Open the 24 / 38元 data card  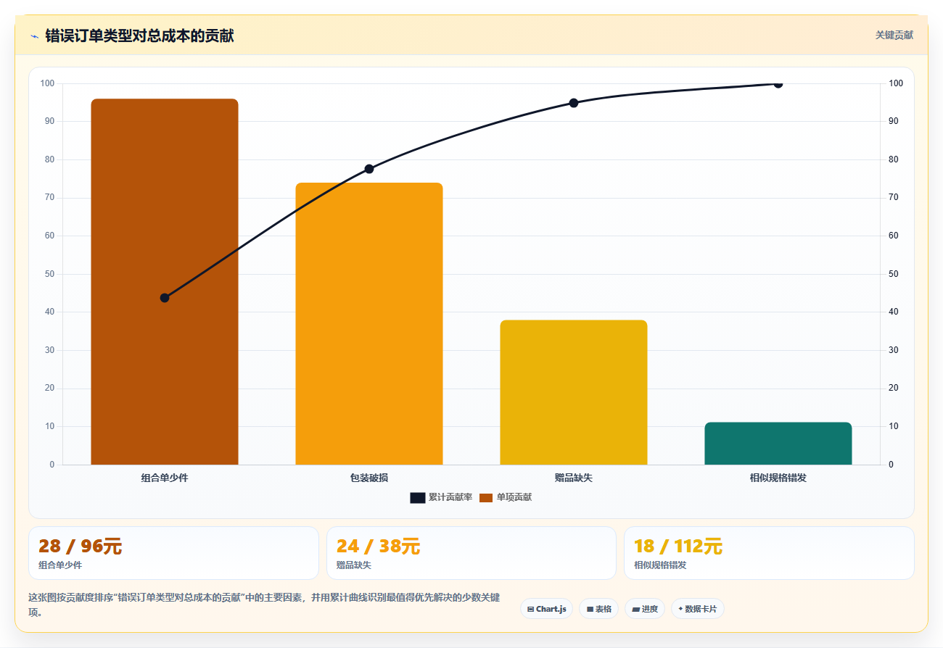tap(471, 553)
